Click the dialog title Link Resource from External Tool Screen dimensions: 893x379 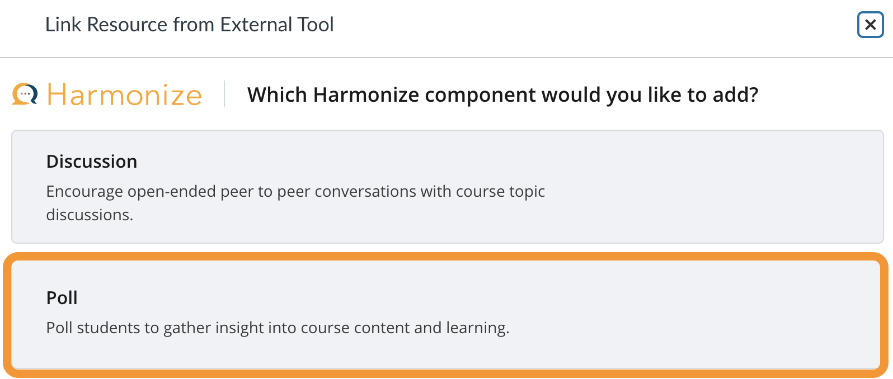(x=190, y=25)
